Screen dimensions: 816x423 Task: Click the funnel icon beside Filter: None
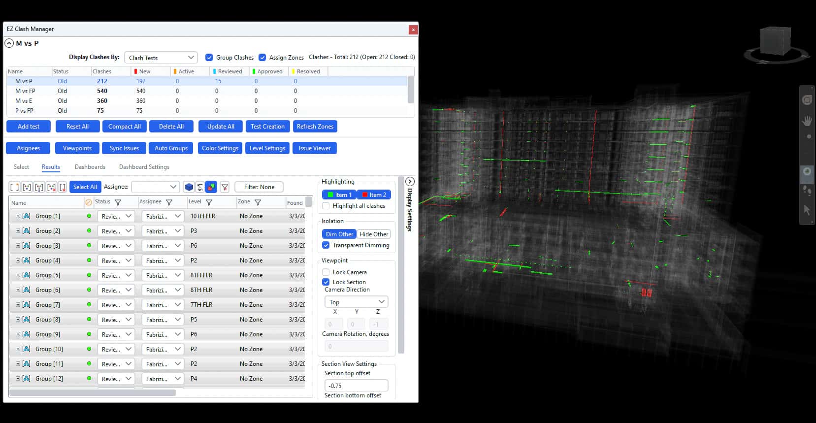pyautogui.click(x=225, y=187)
